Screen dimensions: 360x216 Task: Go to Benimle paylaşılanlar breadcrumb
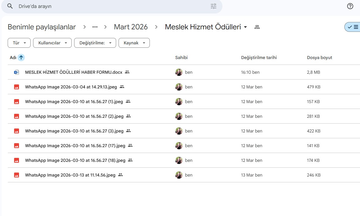(x=42, y=27)
